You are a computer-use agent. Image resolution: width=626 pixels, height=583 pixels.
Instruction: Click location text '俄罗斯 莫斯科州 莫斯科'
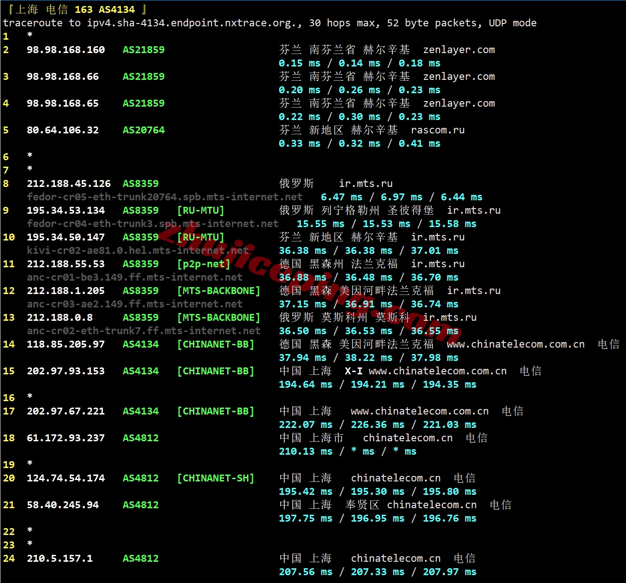tap(345, 318)
